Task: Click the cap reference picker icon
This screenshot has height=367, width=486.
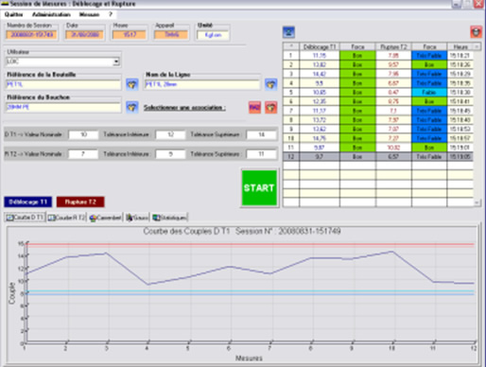Action: tap(132, 107)
